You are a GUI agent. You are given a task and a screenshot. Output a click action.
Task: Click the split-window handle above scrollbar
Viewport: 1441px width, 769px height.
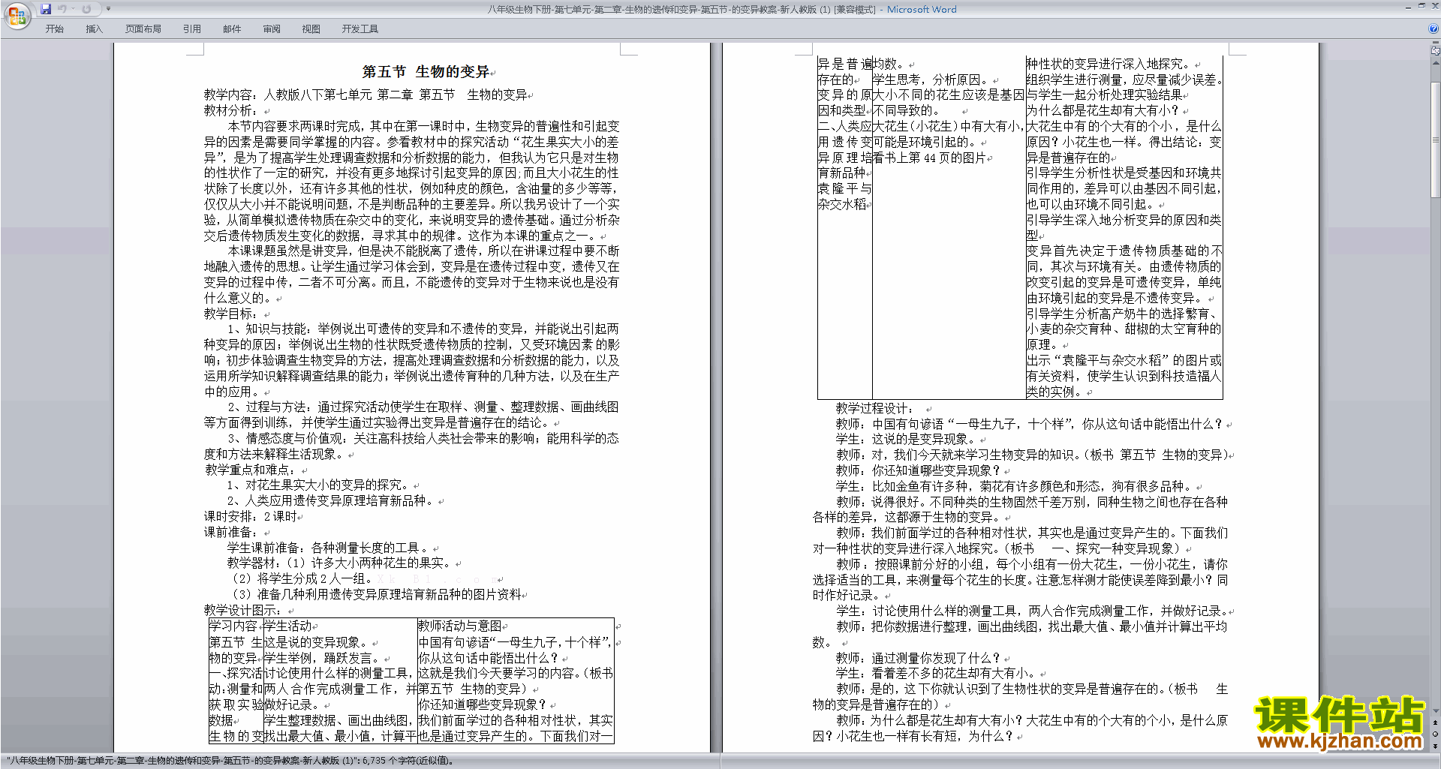click(x=1436, y=44)
